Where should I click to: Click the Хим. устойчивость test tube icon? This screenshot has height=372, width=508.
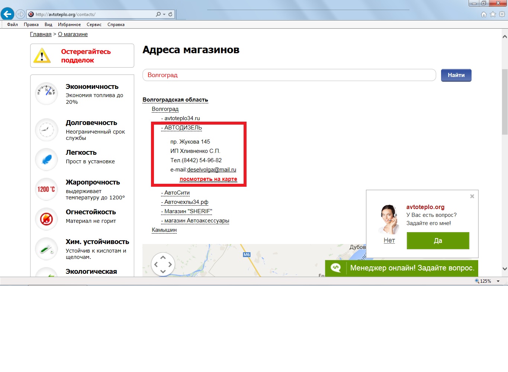tap(46, 249)
